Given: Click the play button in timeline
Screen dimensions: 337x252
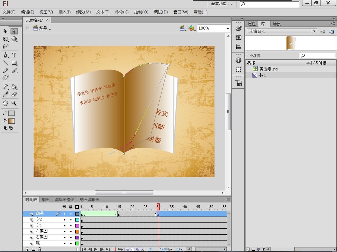Looking at the screenshot, I should (x=96, y=249).
